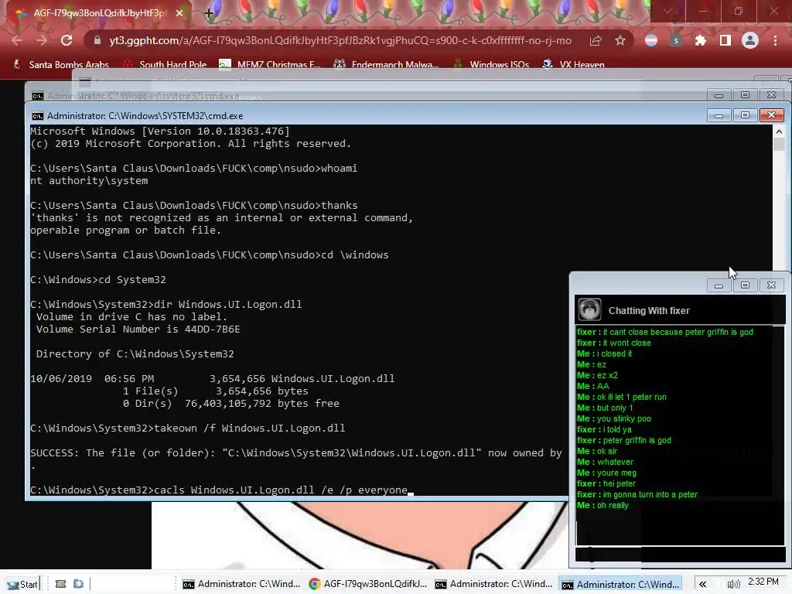Screen dimensions: 792x594
Task: Click the lock site-info icon
Action: [97, 40]
